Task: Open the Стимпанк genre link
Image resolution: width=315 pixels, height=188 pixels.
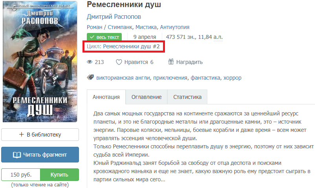Action: (x=120, y=27)
